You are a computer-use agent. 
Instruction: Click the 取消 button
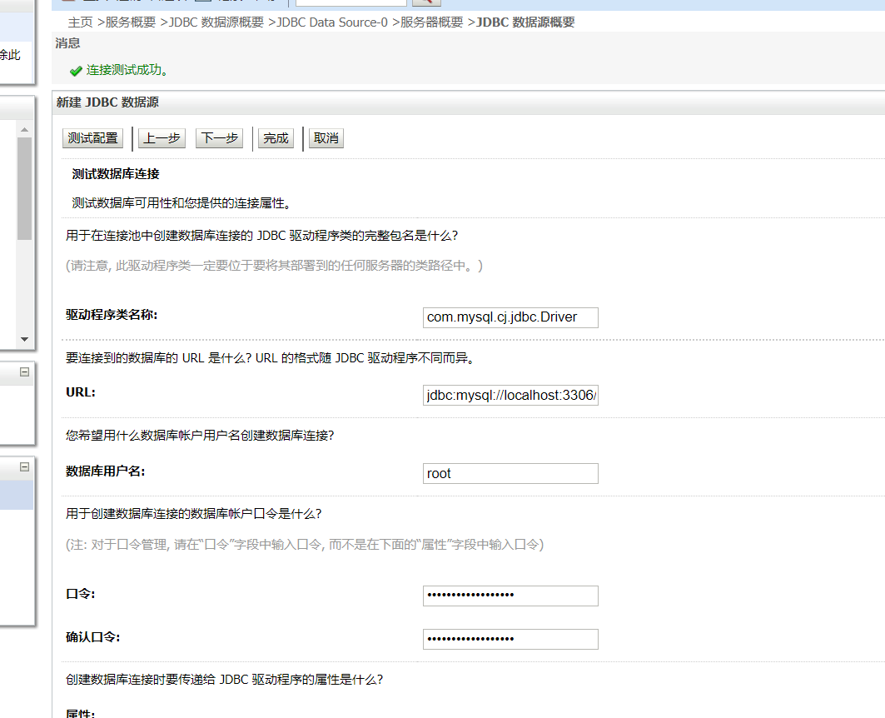pos(326,138)
